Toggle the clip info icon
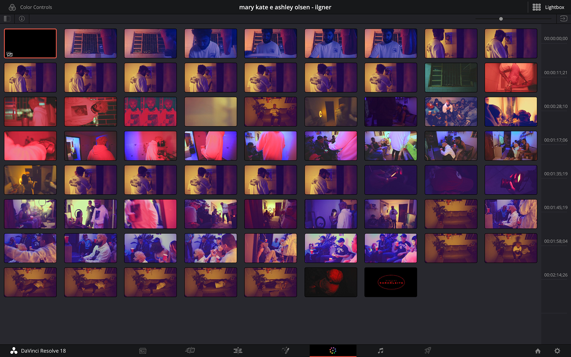The width and height of the screenshot is (571, 357). [22, 19]
